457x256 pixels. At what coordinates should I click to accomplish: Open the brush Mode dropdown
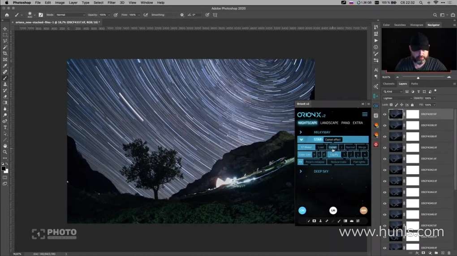tap(70, 15)
